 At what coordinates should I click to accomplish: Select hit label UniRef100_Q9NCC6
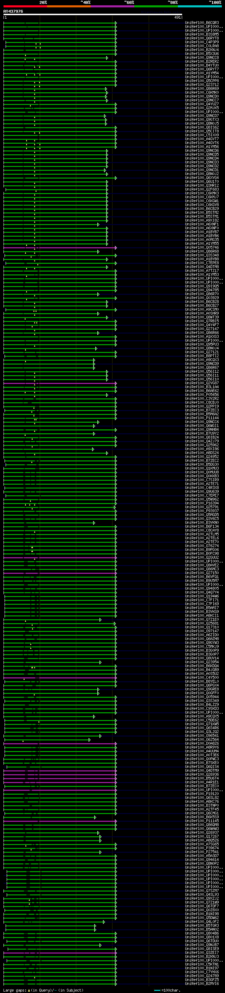[202, 422]
